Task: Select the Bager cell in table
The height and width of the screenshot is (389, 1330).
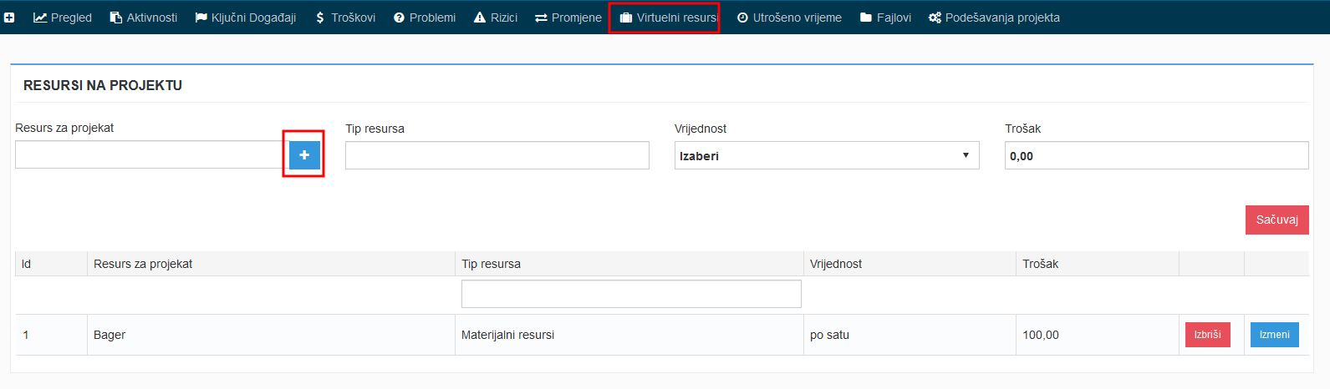Action: pyautogui.click(x=271, y=335)
